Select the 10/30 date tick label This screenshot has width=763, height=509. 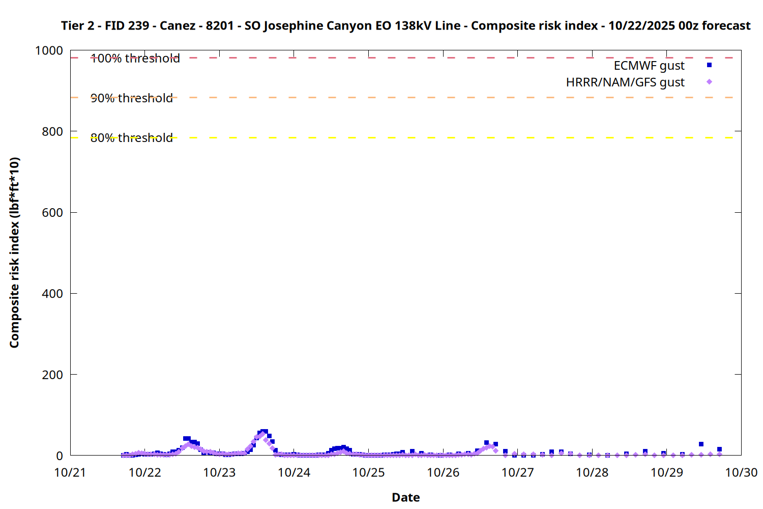point(741,473)
